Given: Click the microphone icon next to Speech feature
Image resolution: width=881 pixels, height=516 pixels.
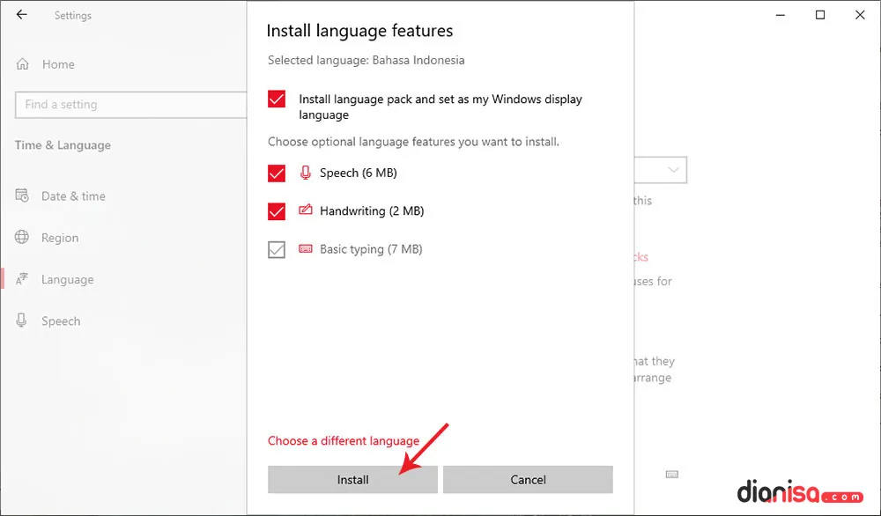Looking at the screenshot, I should click(305, 173).
